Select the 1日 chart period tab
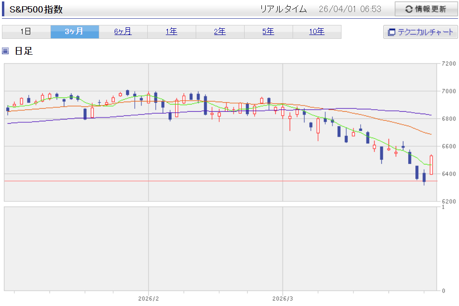Image resolution: width=459 pixels, height=306 pixels. tap(26, 32)
